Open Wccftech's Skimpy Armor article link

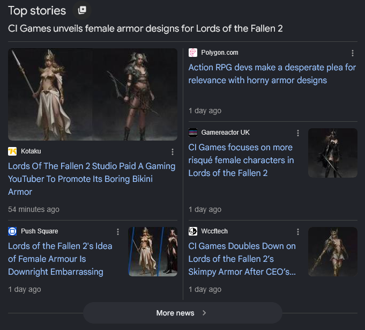(242, 259)
